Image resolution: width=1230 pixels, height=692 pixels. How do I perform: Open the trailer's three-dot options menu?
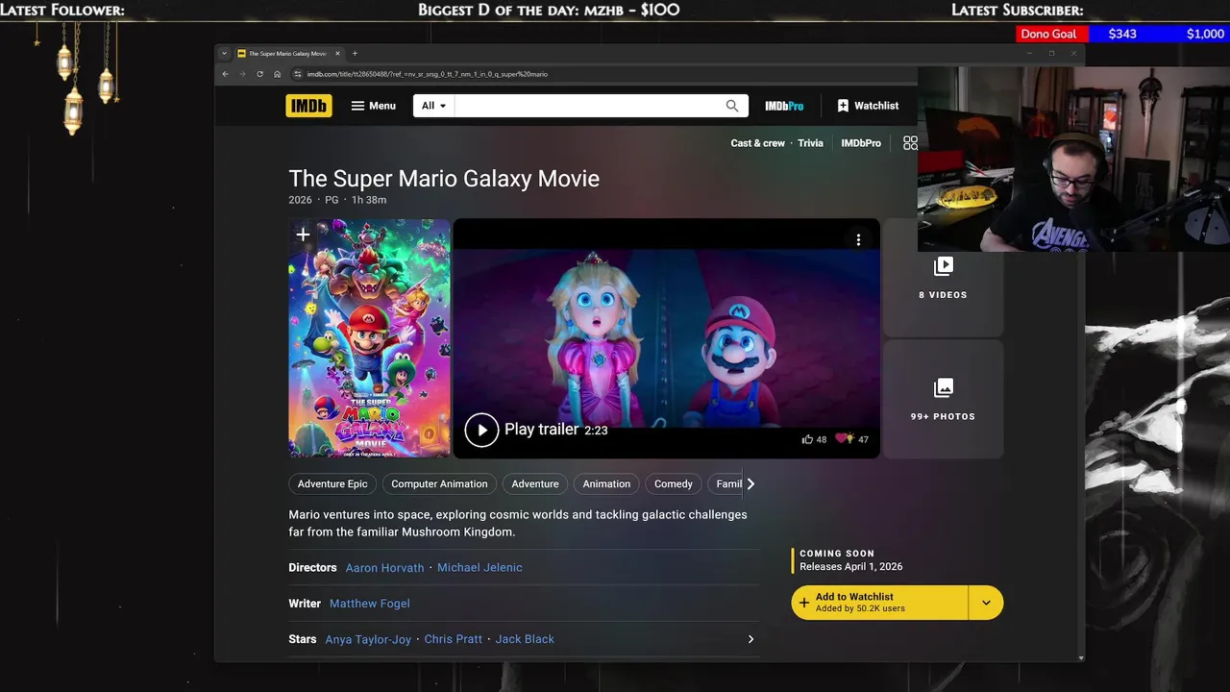click(858, 240)
